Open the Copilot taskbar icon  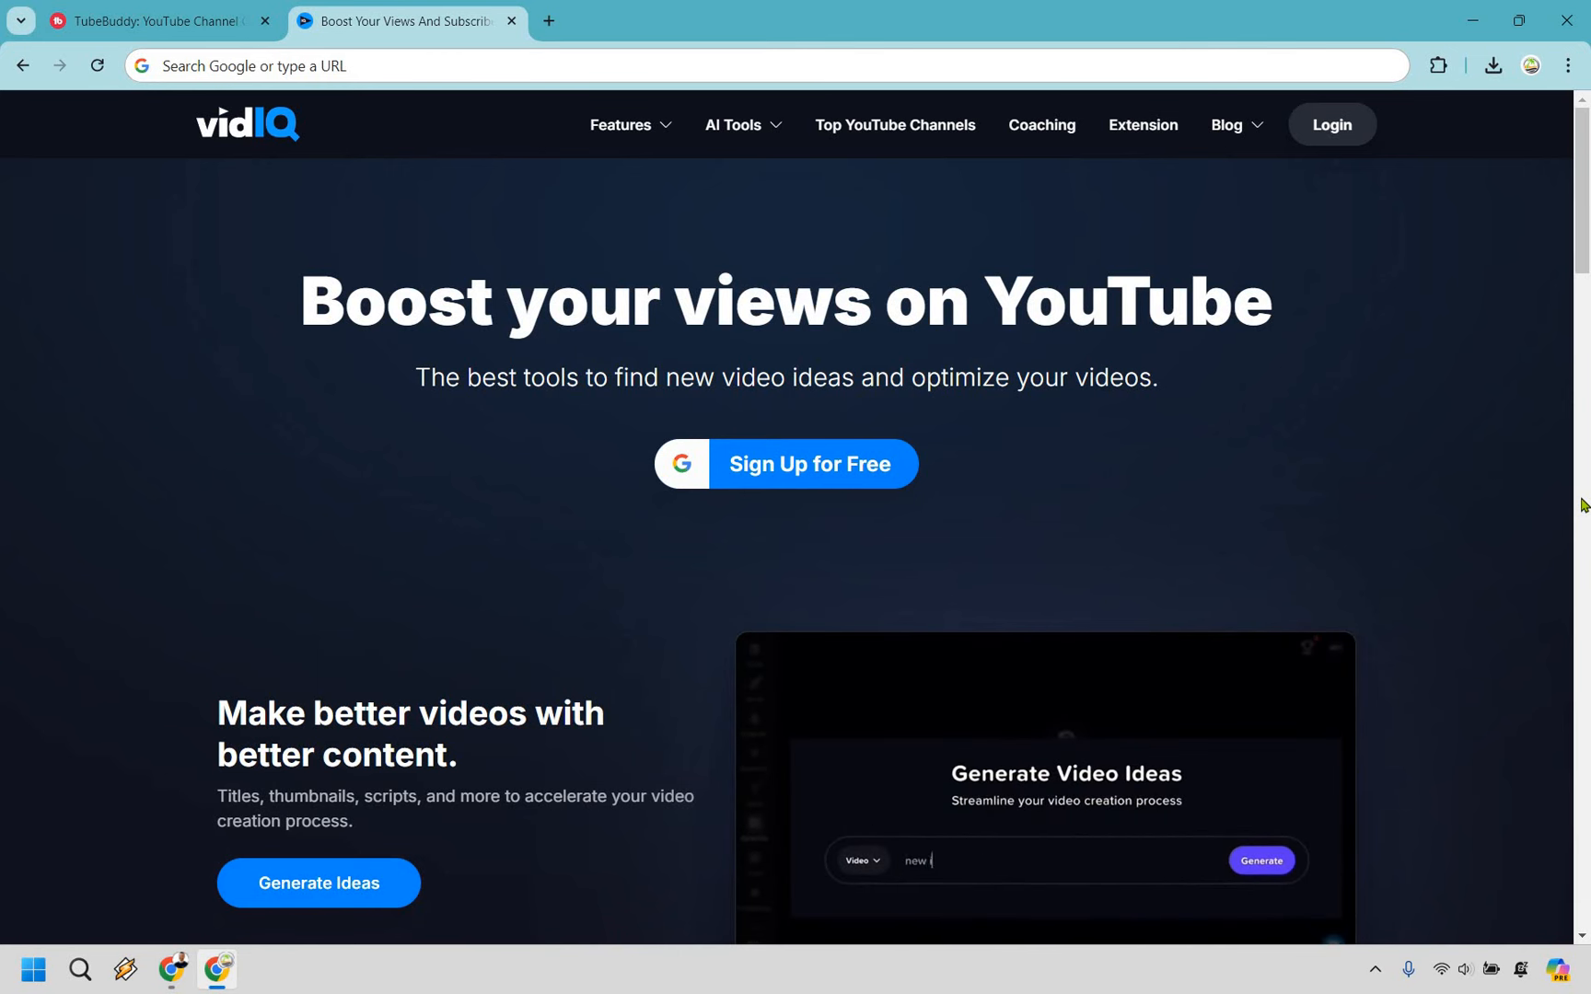tap(1558, 969)
